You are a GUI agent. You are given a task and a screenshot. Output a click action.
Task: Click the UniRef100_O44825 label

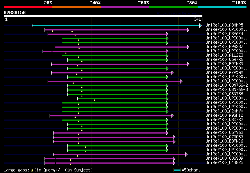pos(224,162)
